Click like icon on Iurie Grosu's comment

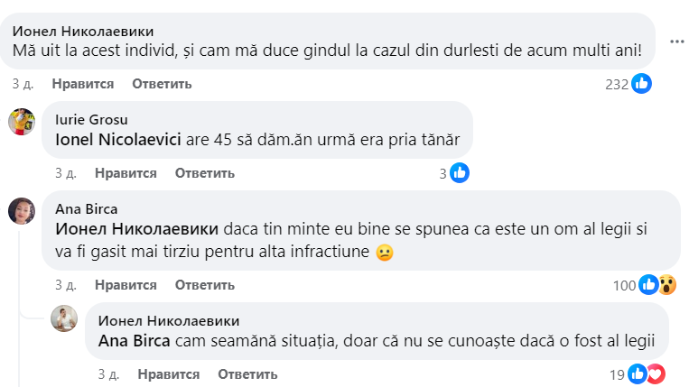(459, 172)
